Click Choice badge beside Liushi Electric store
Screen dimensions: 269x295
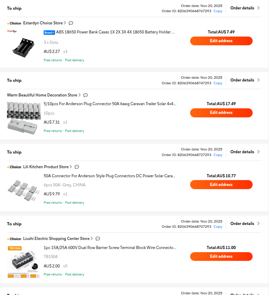pyautogui.click(x=14, y=239)
